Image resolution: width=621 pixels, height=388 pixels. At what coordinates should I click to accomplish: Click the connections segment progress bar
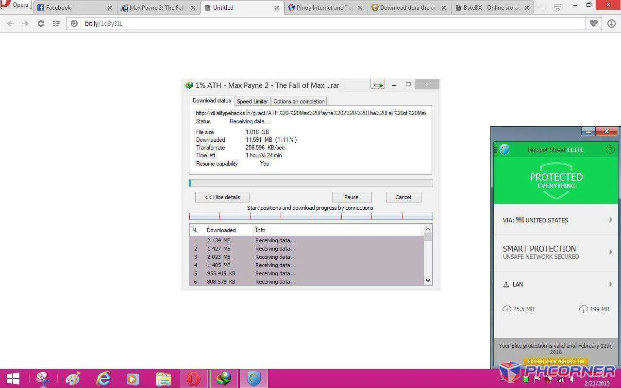pos(311,217)
